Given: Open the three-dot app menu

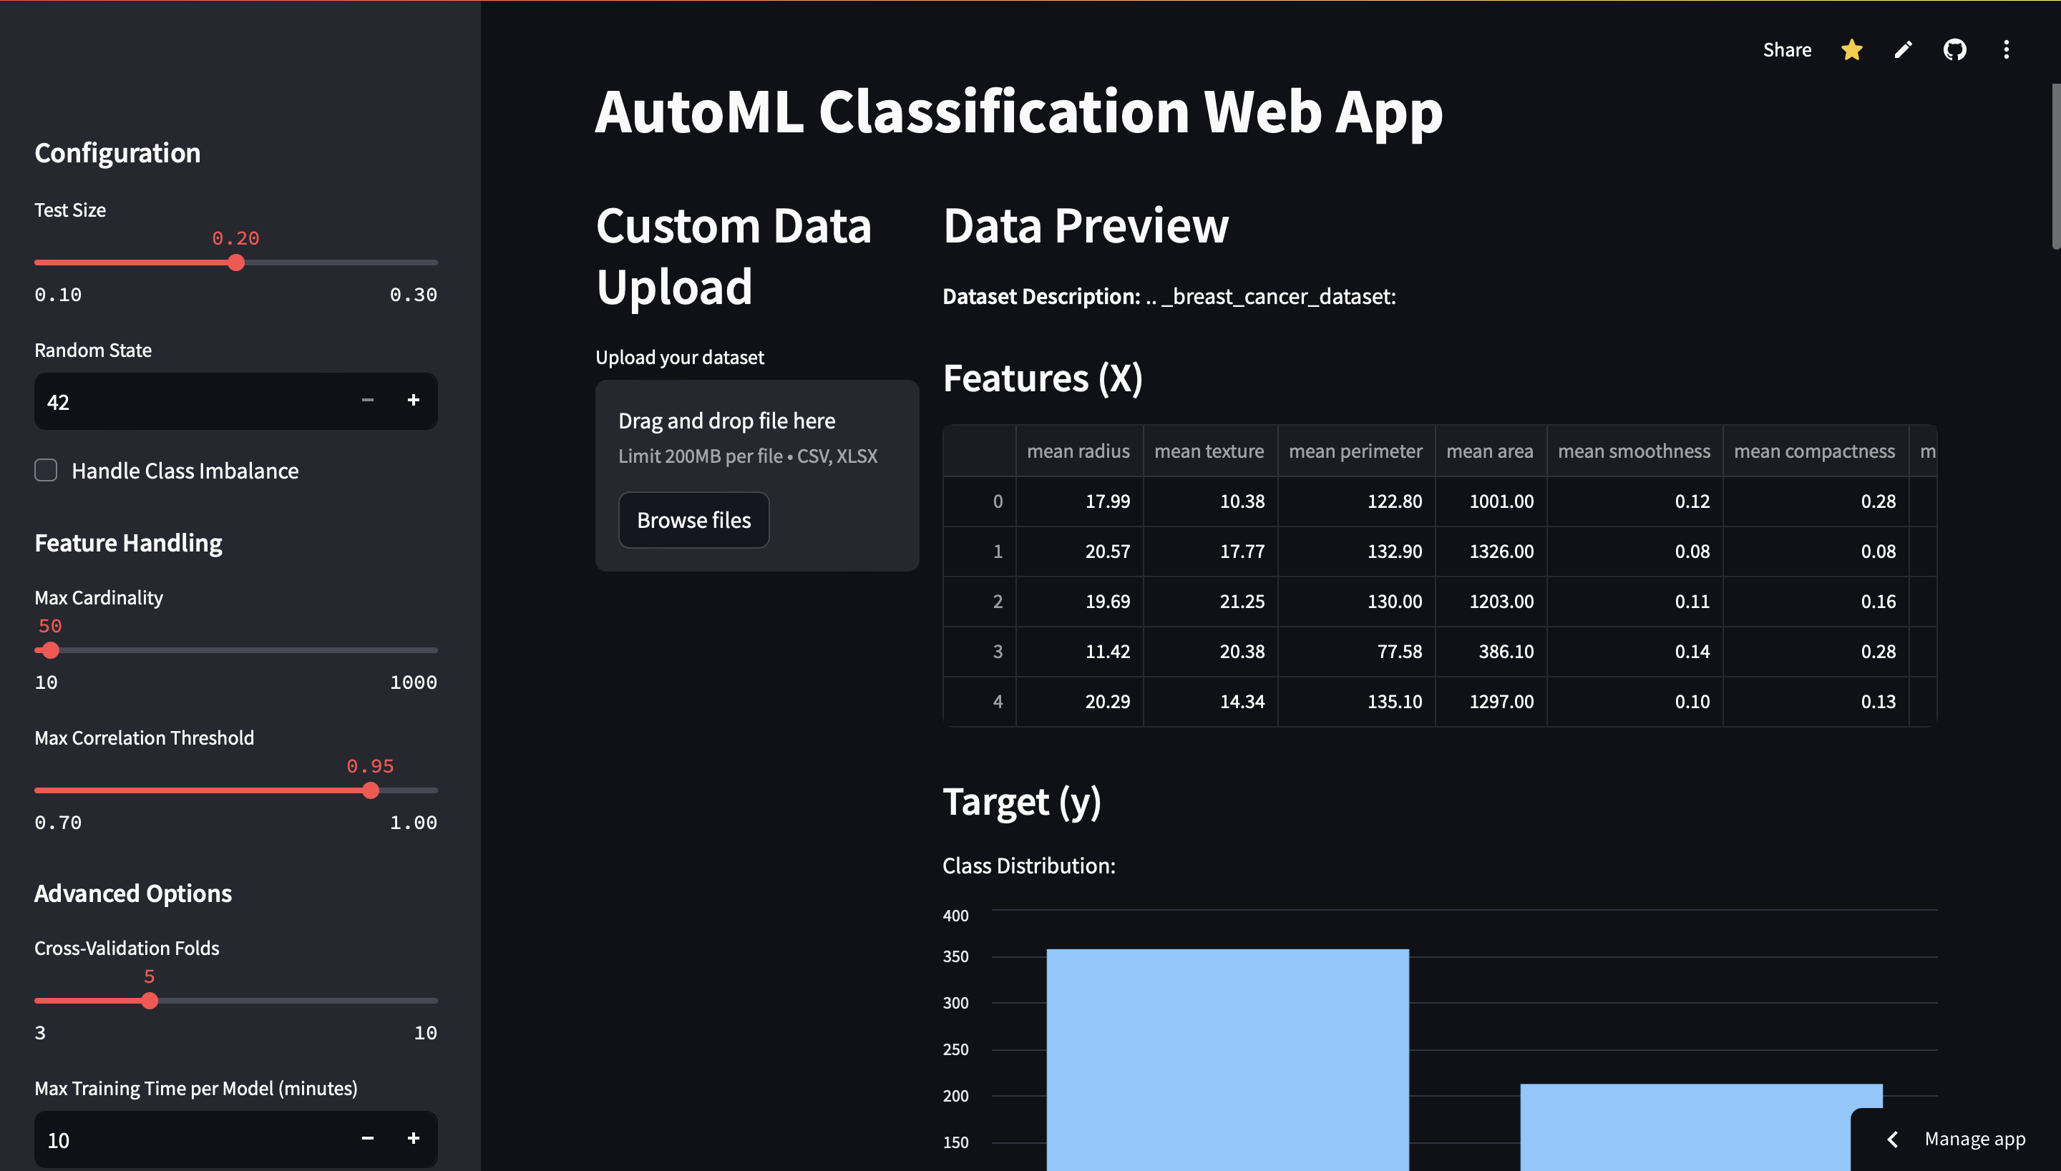Looking at the screenshot, I should (x=2005, y=50).
